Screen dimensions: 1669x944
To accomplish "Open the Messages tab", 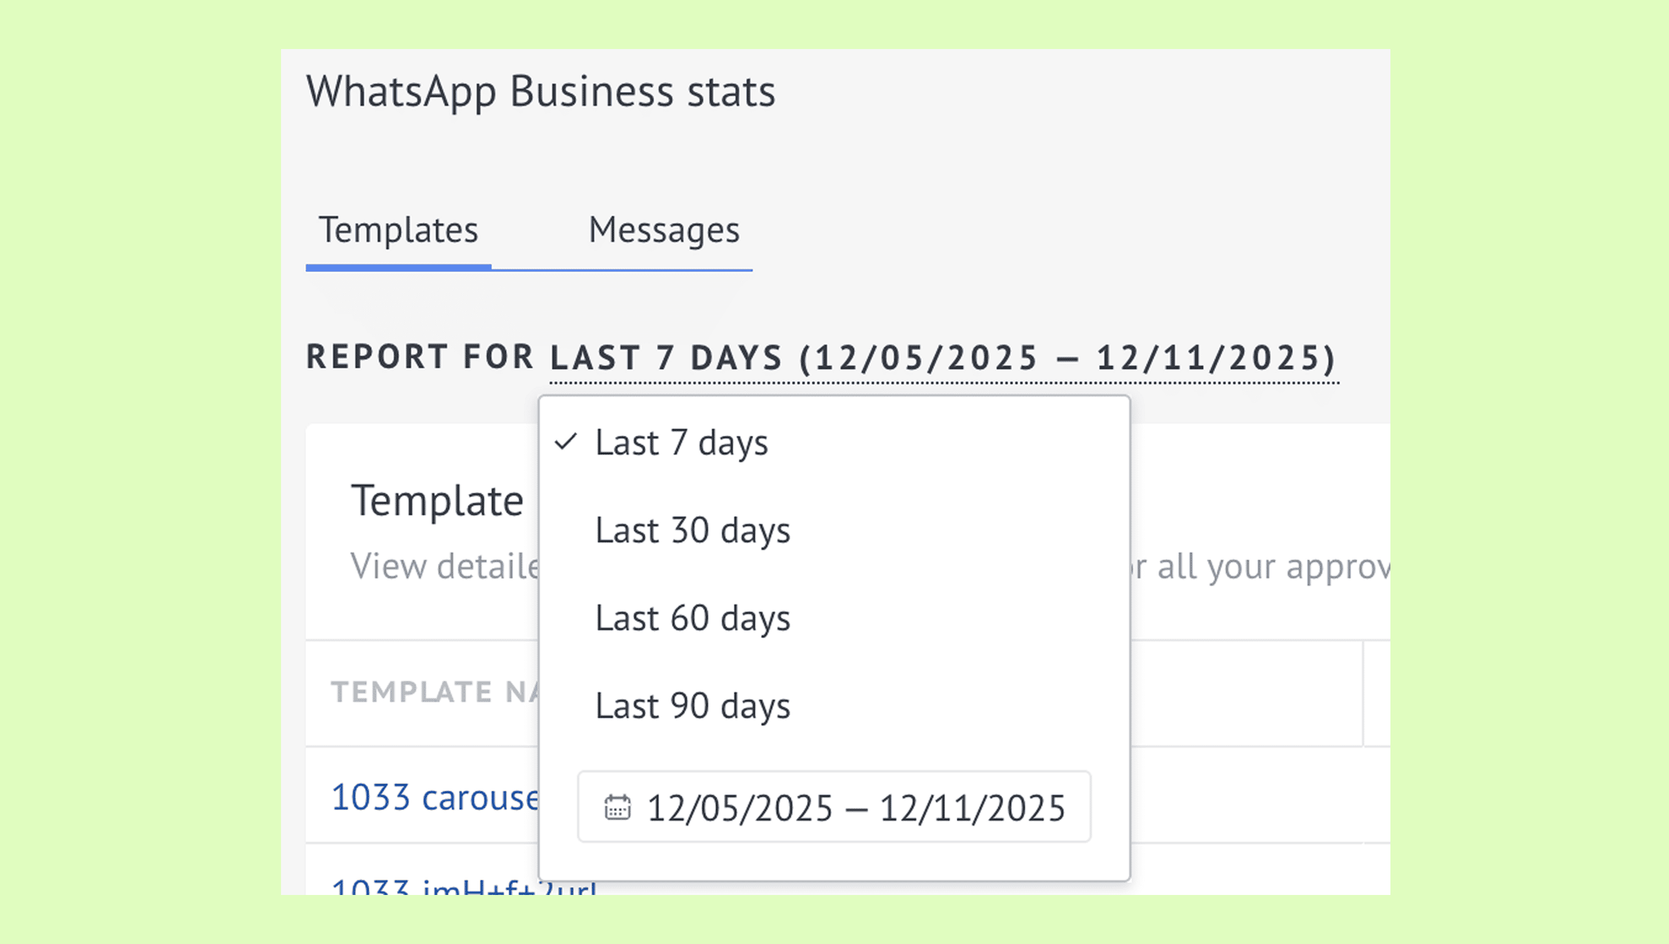I will pos(663,230).
